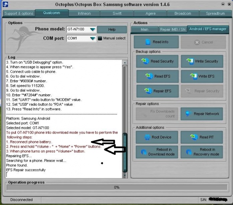
Task: Click the Reboot in Recovery mode label
Action: [x=206, y=152]
